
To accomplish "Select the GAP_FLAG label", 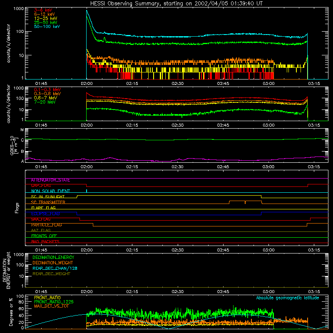I will click(41, 186).
